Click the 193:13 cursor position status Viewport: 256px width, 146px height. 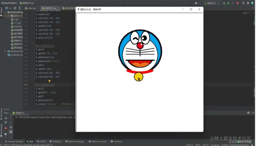point(189,145)
